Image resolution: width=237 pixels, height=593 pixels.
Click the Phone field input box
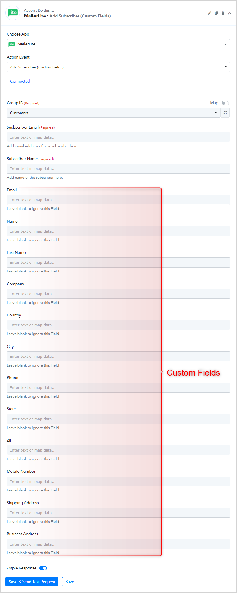[118, 387]
